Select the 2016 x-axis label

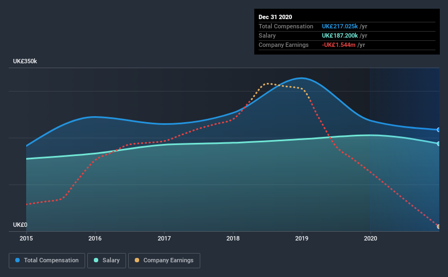pyautogui.click(x=95, y=238)
